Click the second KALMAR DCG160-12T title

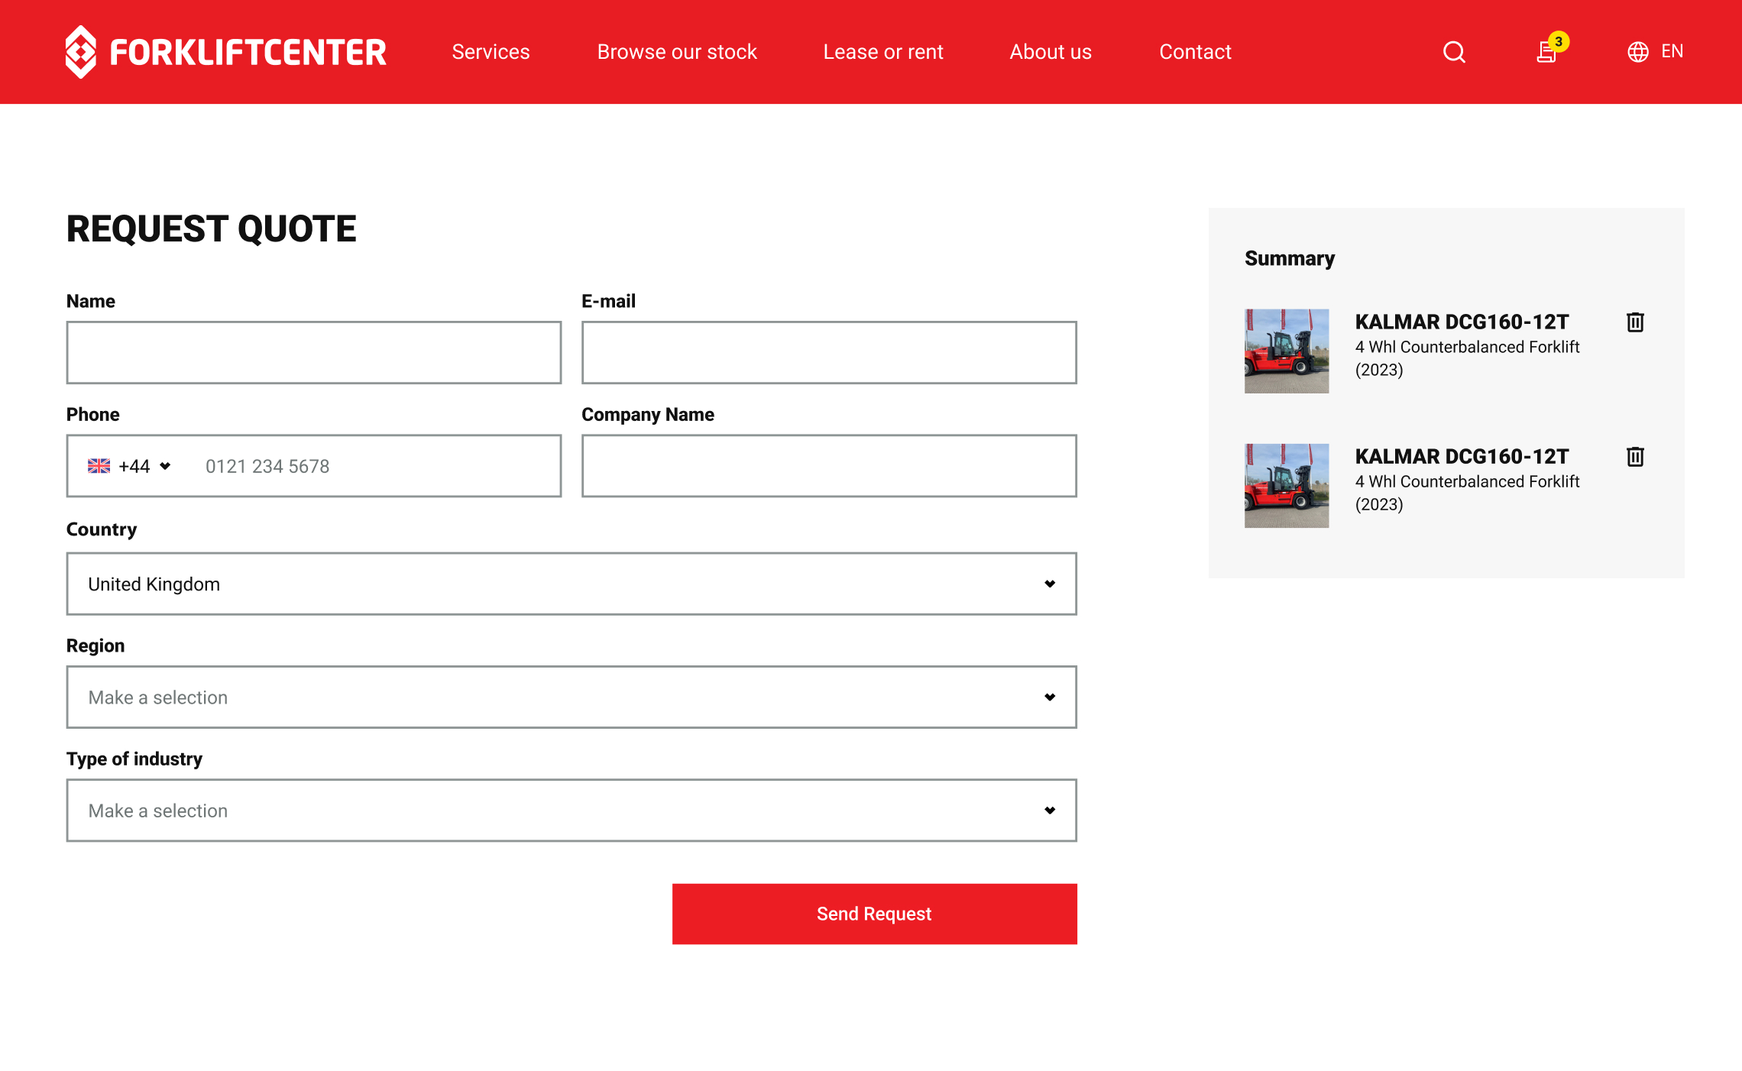1462,456
